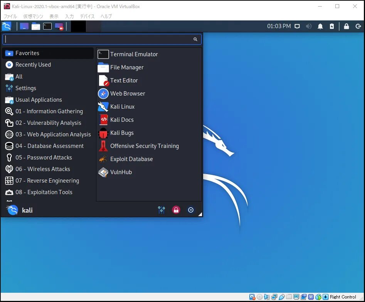
Task: Open settings manager button in menu footer
Action: (161, 210)
